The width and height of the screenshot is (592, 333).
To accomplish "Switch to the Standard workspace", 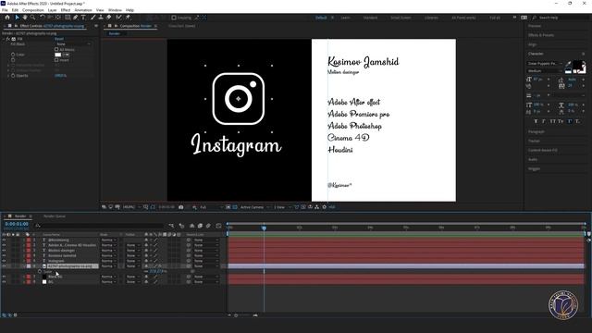I will pos(370,18).
